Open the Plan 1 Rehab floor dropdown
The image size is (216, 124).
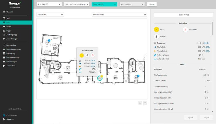(119, 15)
